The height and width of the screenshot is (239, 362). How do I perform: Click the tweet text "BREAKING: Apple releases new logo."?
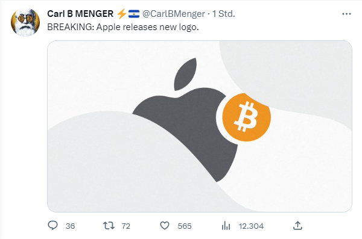point(123,27)
